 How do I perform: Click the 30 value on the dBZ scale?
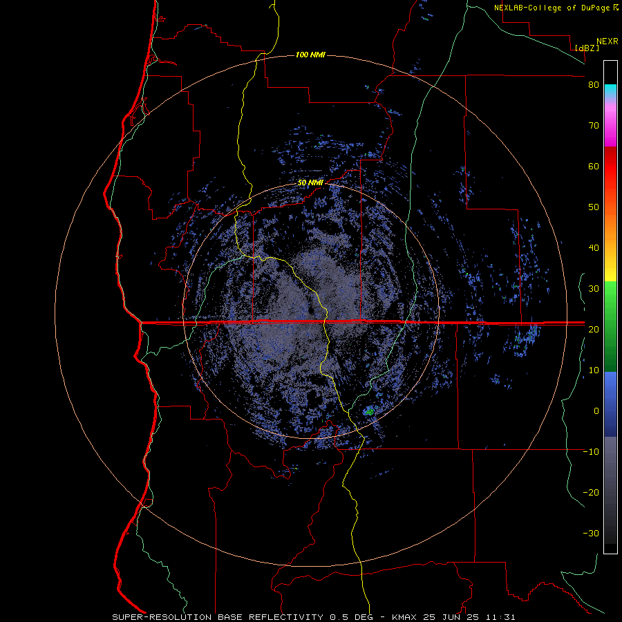point(594,289)
